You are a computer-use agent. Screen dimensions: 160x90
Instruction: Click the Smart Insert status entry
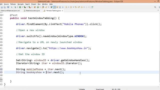(100, 89)
